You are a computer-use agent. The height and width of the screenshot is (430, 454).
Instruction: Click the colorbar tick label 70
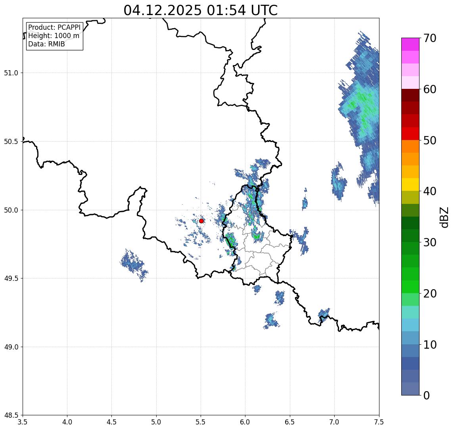[x=430, y=38]
